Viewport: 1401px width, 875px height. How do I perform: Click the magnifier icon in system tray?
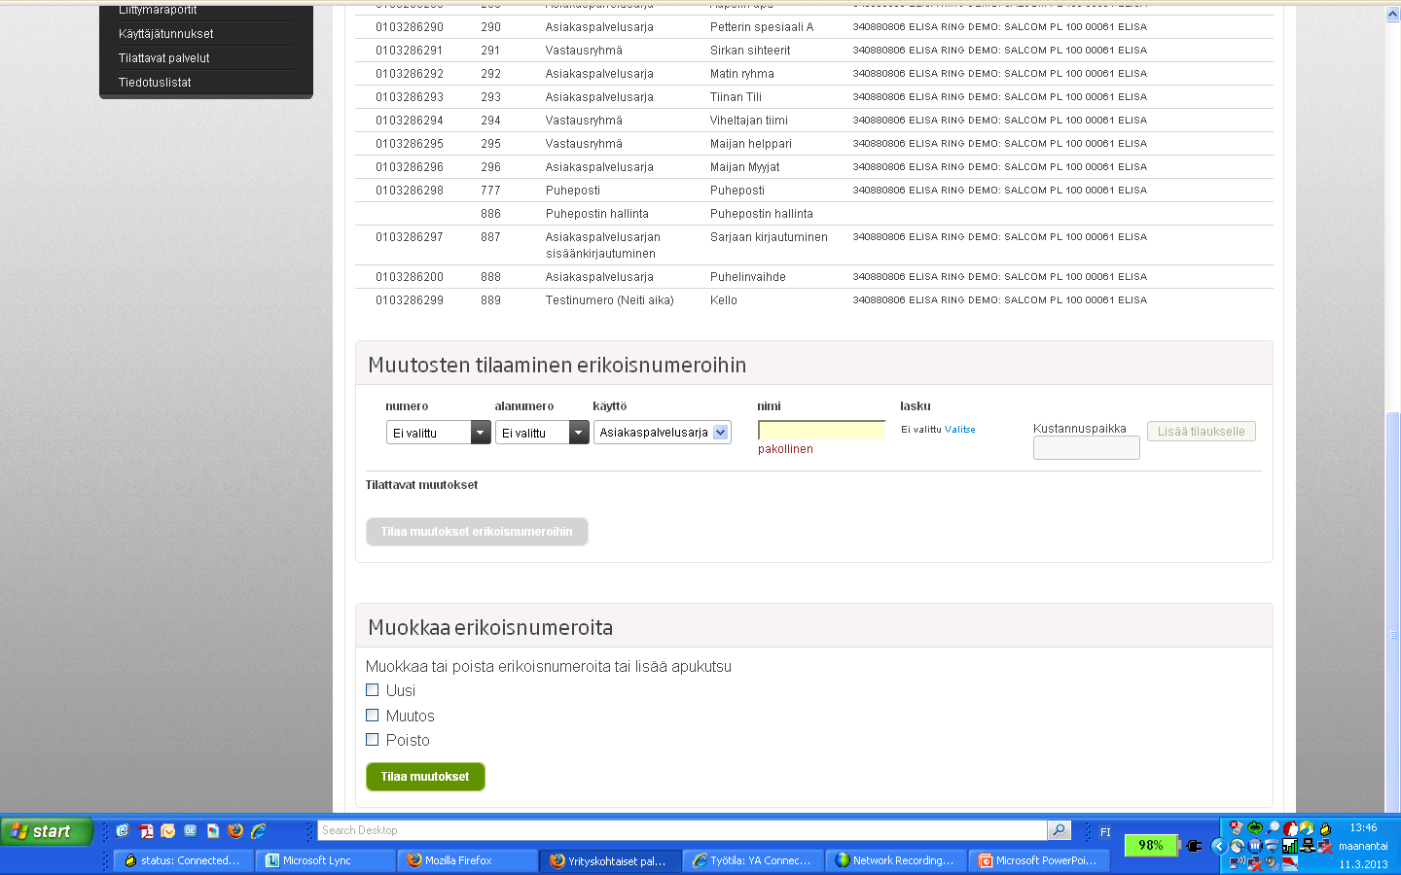pyautogui.click(x=1273, y=828)
